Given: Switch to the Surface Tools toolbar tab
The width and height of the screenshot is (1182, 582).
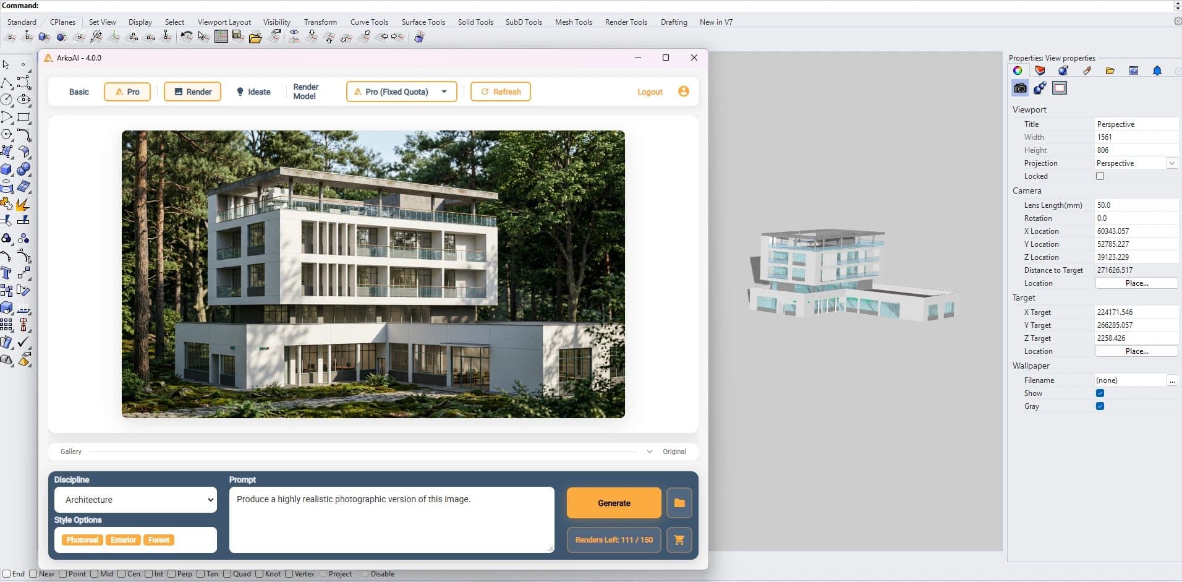Looking at the screenshot, I should (423, 22).
